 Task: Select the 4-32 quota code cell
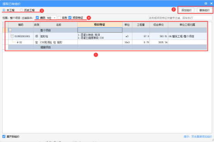pyautogui.click(x=19, y=42)
